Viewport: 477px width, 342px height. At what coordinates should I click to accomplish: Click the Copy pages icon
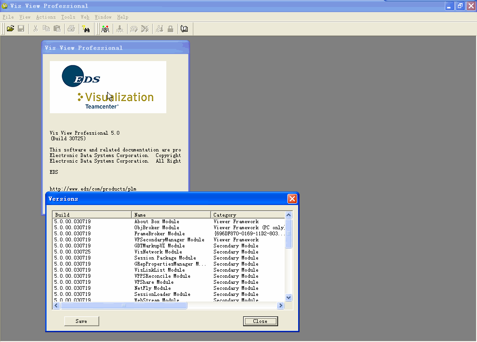[x=46, y=29]
